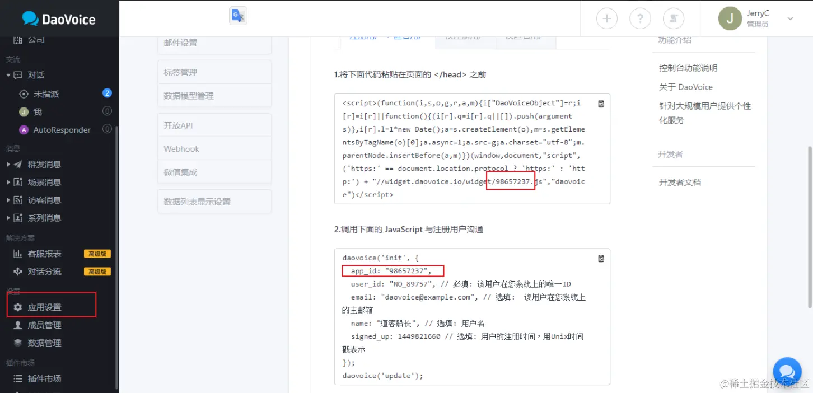
Task: Expand the 场景消息 arrow
Action: pyautogui.click(x=8, y=183)
